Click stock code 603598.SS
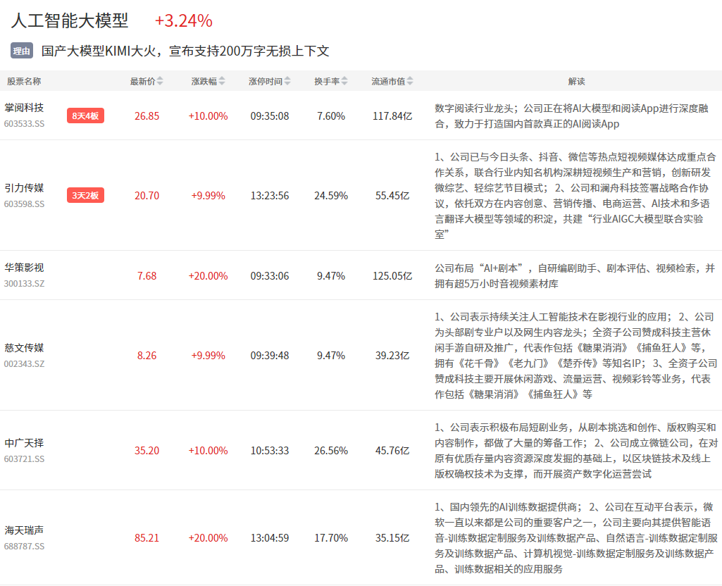Image resolution: width=722 pixels, height=586 pixels. [25, 204]
